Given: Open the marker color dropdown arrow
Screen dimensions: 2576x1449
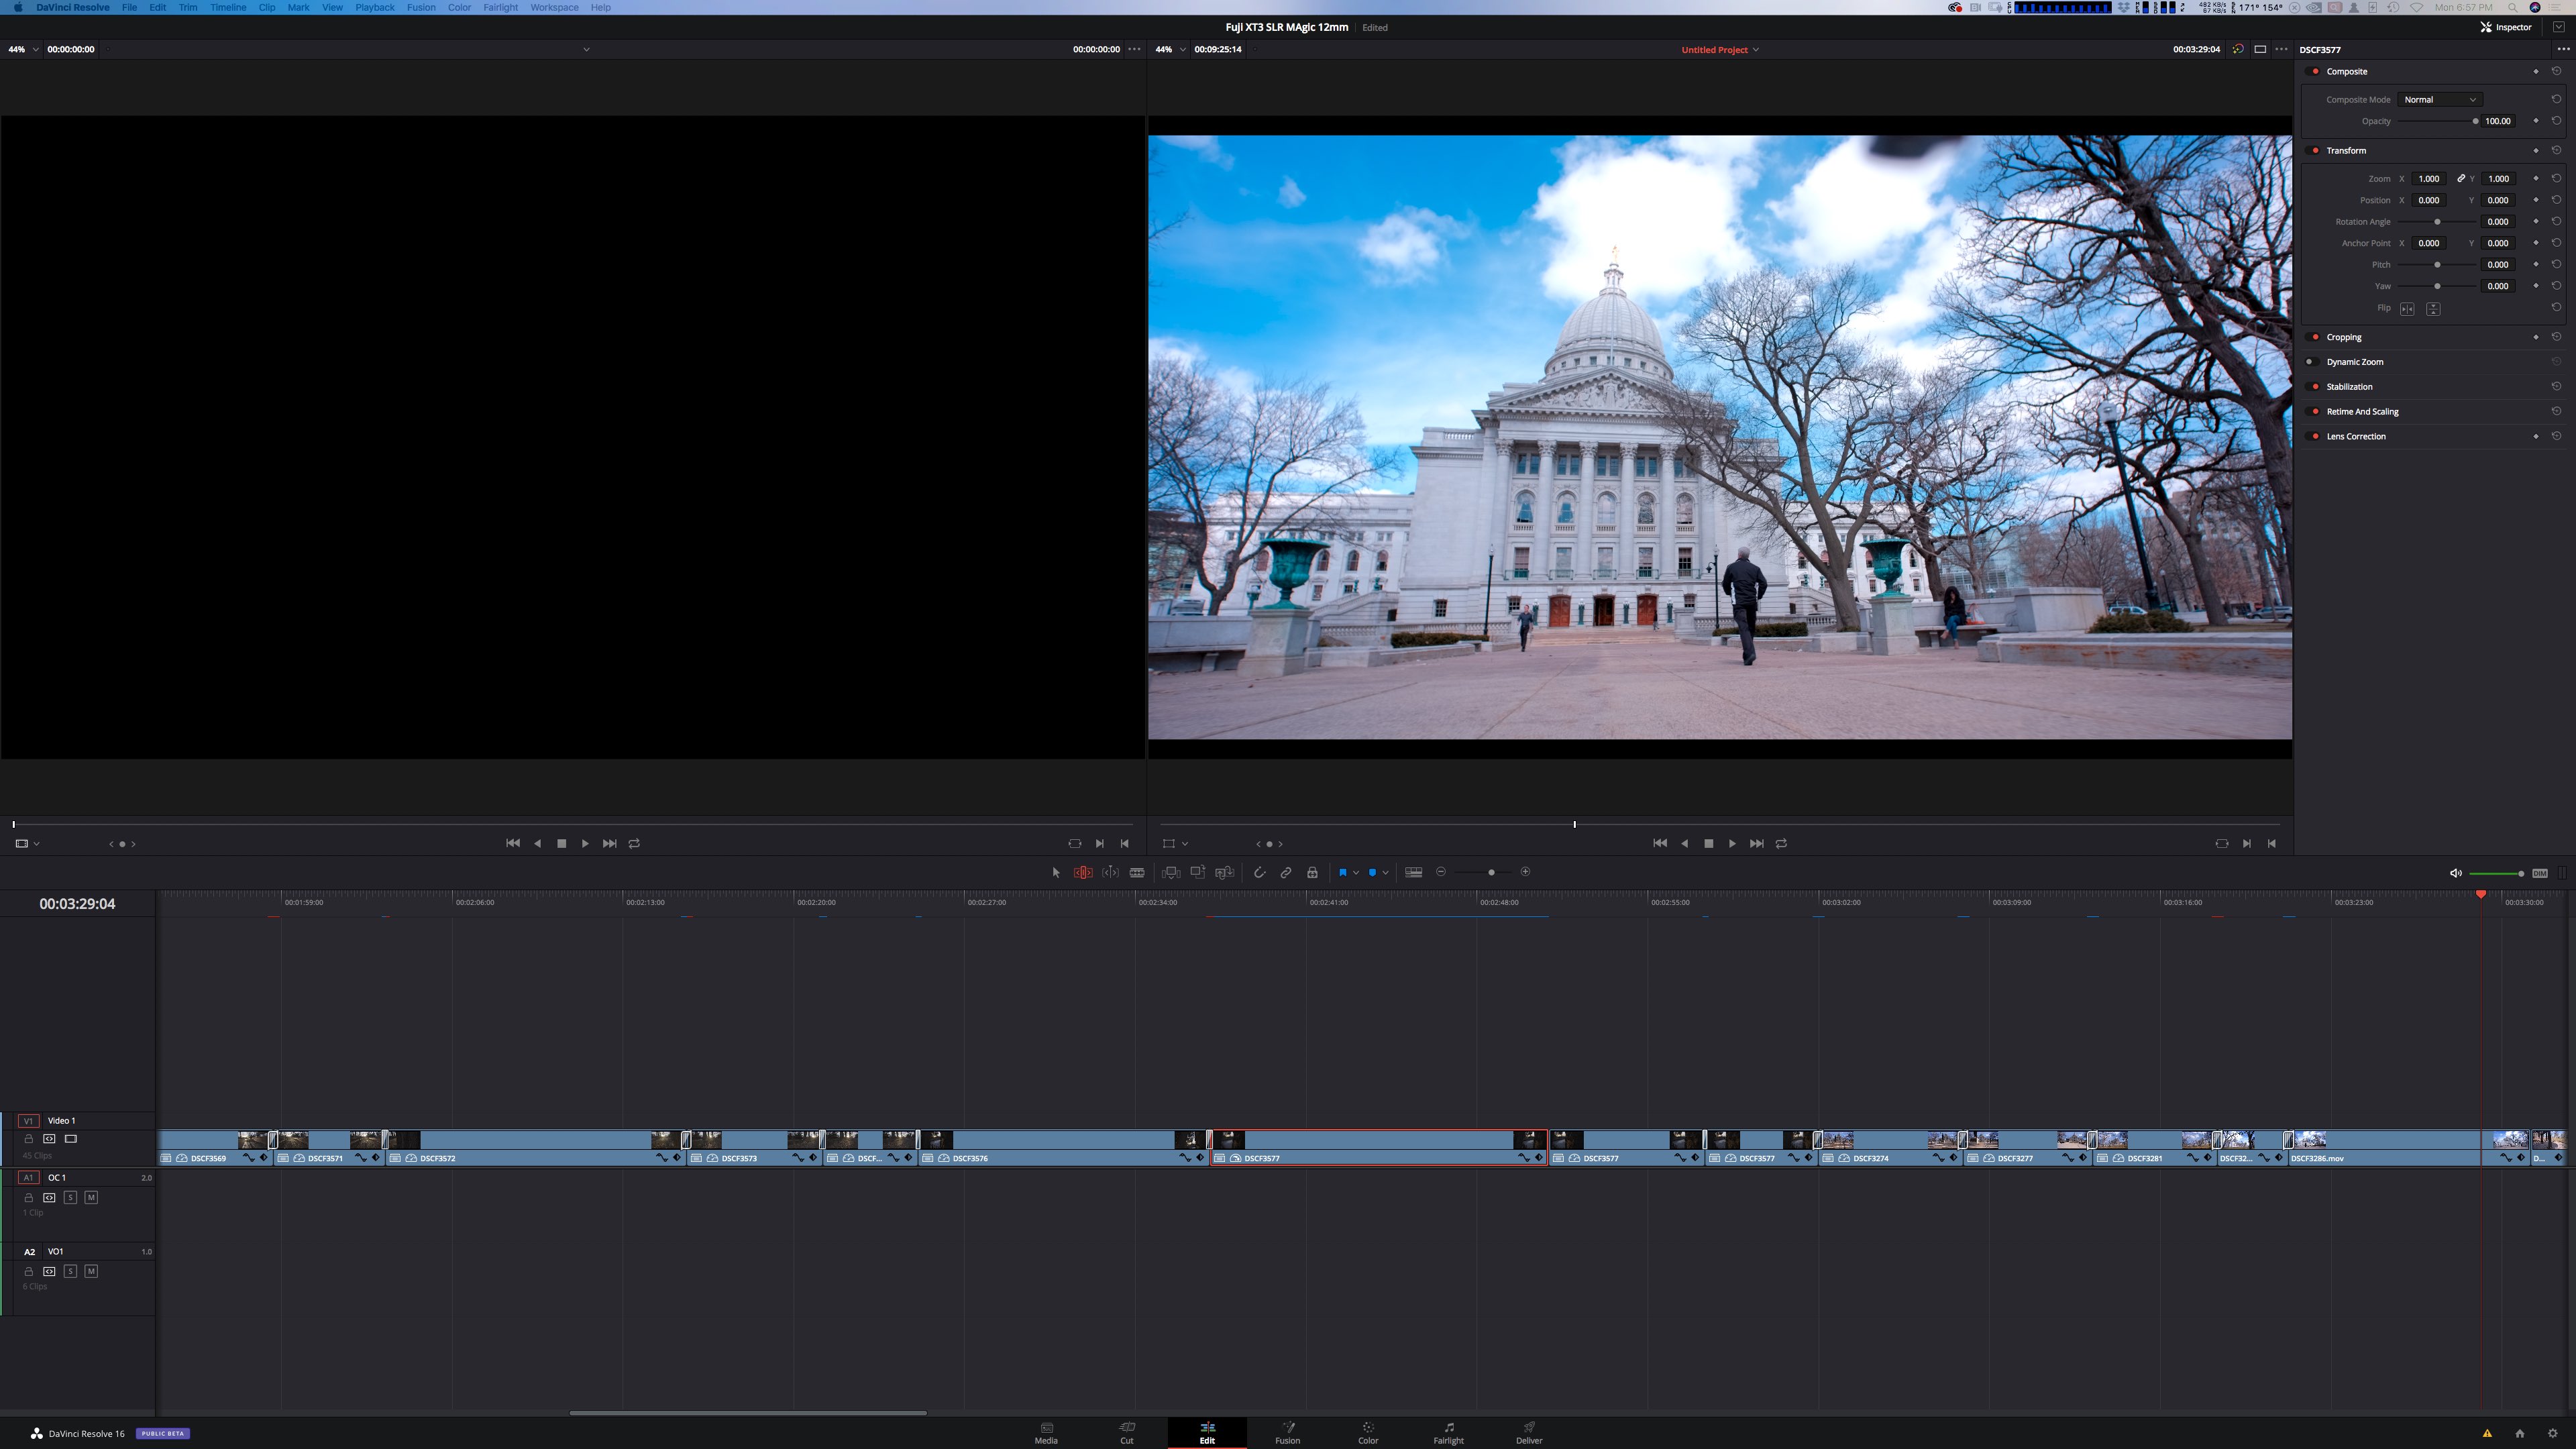Looking at the screenshot, I should pos(1386,872).
